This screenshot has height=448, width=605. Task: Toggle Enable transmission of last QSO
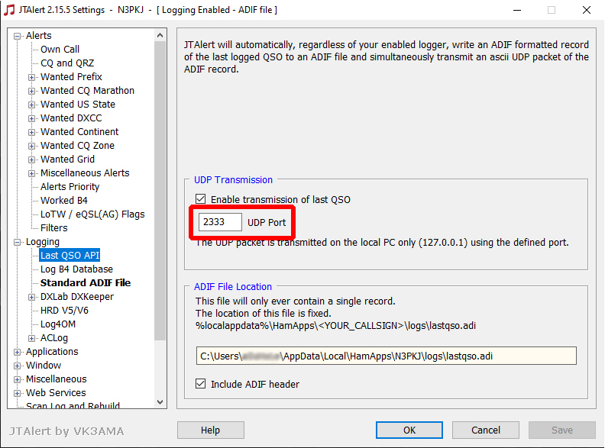[x=200, y=199]
